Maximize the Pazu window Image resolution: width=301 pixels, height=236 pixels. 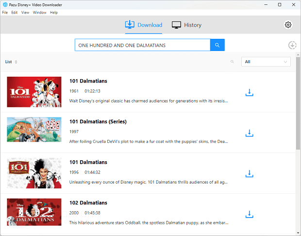pyautogui.click(x=280, y=4)
